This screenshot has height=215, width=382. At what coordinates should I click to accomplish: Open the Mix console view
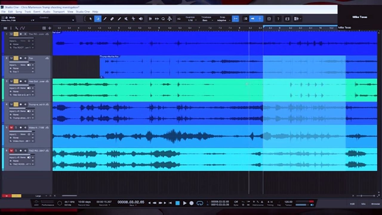coord(363,204)
